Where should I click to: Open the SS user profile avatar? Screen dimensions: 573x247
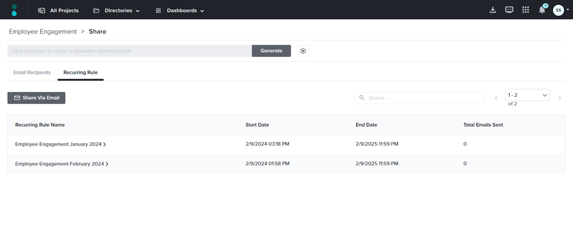click(558, 10)
